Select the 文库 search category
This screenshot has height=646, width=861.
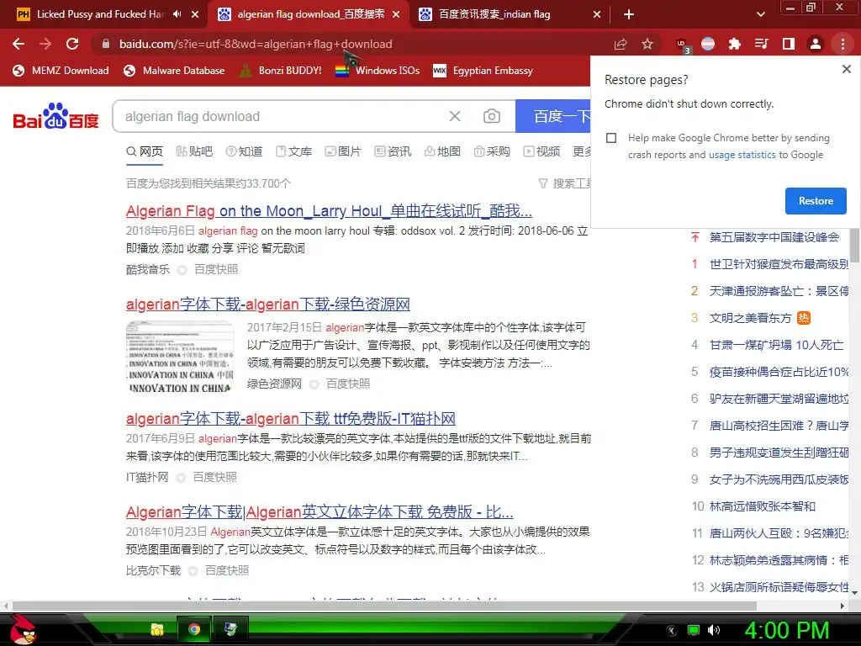293,151
